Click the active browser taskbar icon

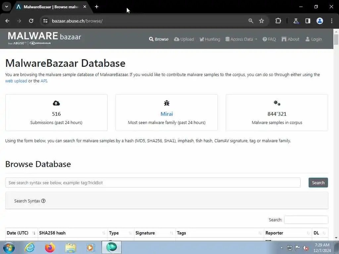click(x=112, y=247)
